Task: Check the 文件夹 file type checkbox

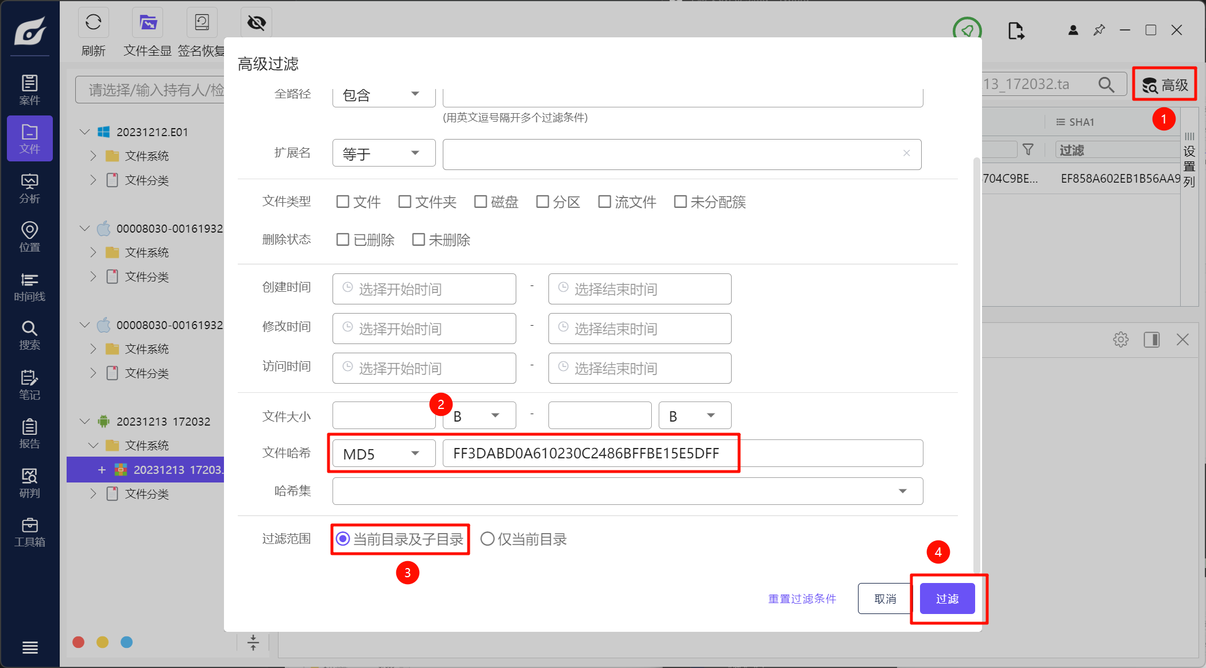Action: (x=405, y=202)
